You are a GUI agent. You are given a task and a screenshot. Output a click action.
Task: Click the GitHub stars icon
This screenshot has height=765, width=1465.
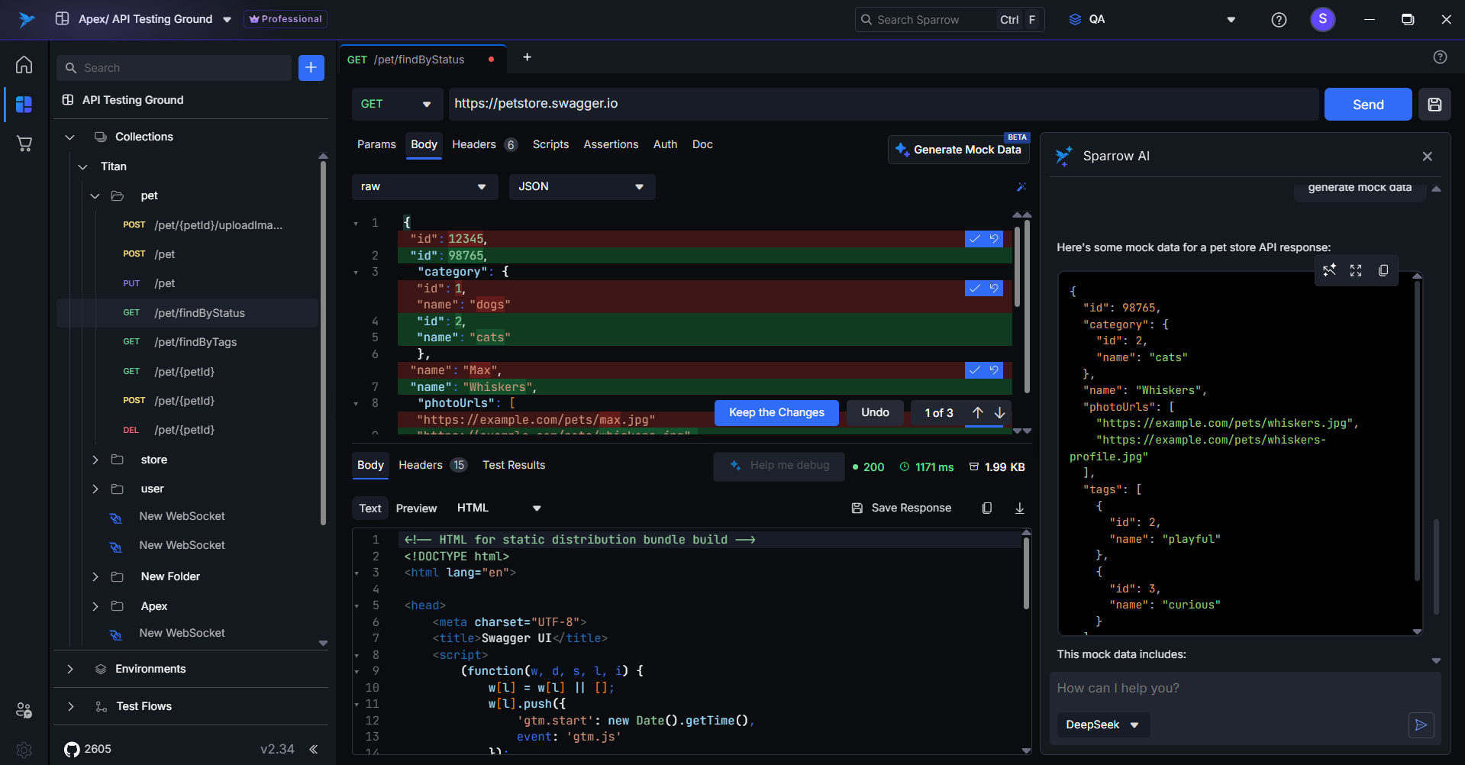(x=72, y=749)
